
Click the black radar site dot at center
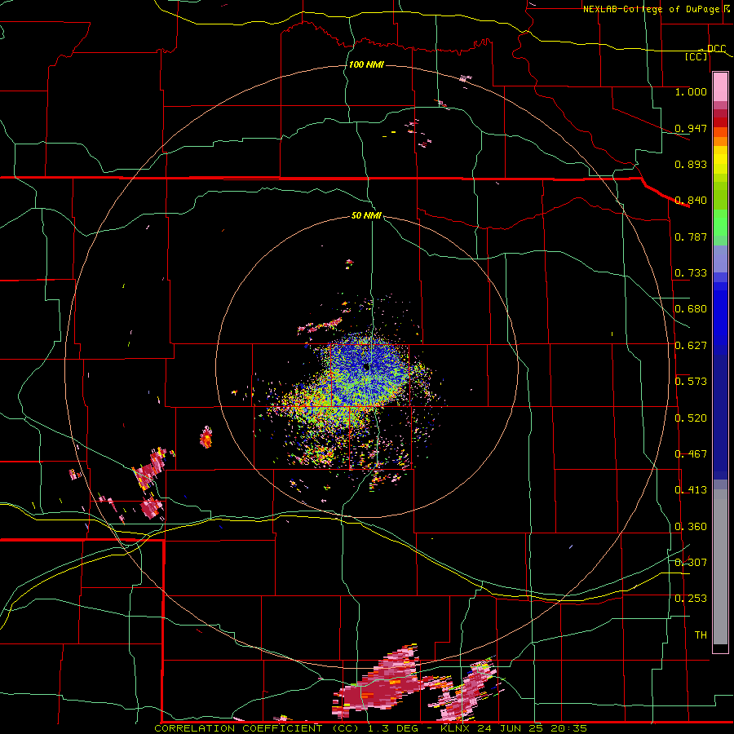(366, 368)
